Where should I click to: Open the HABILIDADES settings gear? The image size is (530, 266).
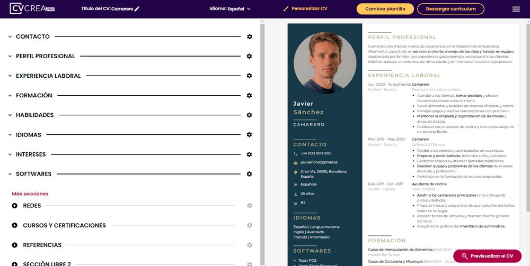coord(250,115)
